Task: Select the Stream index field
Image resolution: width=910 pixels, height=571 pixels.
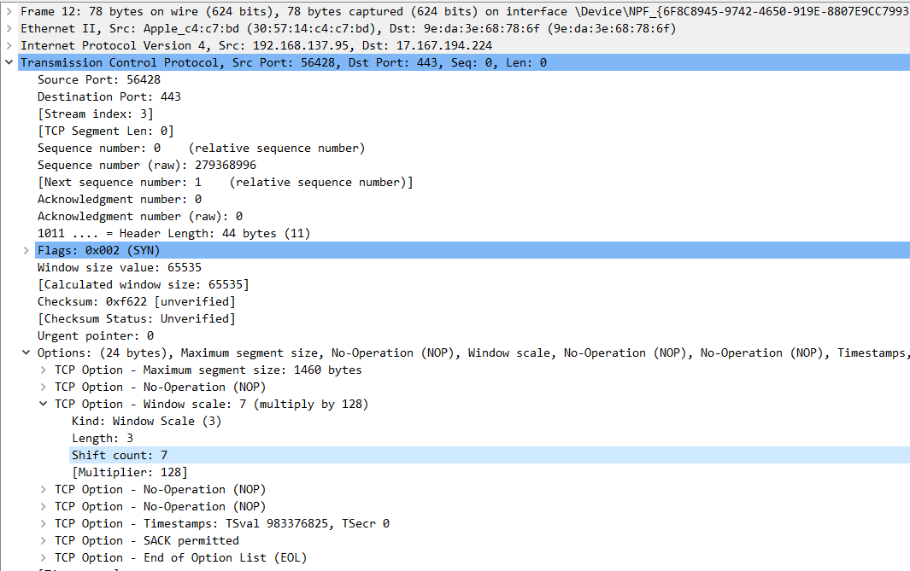Action: point(98,114)
